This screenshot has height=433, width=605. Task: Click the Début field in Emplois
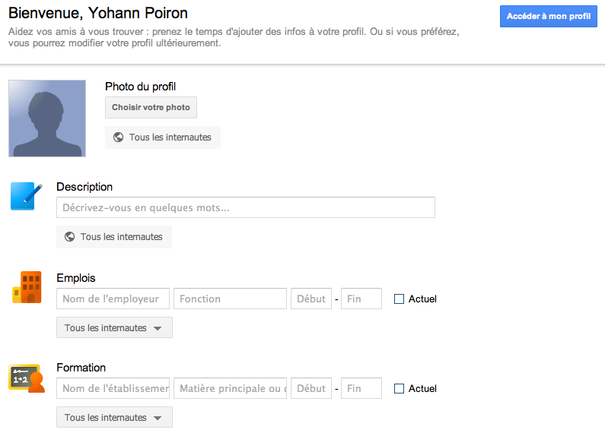coord(311,299)
